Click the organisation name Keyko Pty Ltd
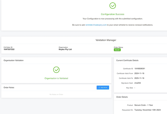The image size is (167, 114). coord(65,49)
